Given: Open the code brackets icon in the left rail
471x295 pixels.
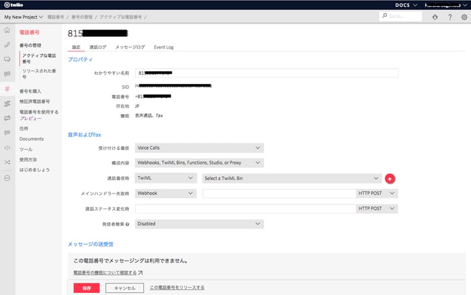Looking at the screenshot, I should pos(7,148).
